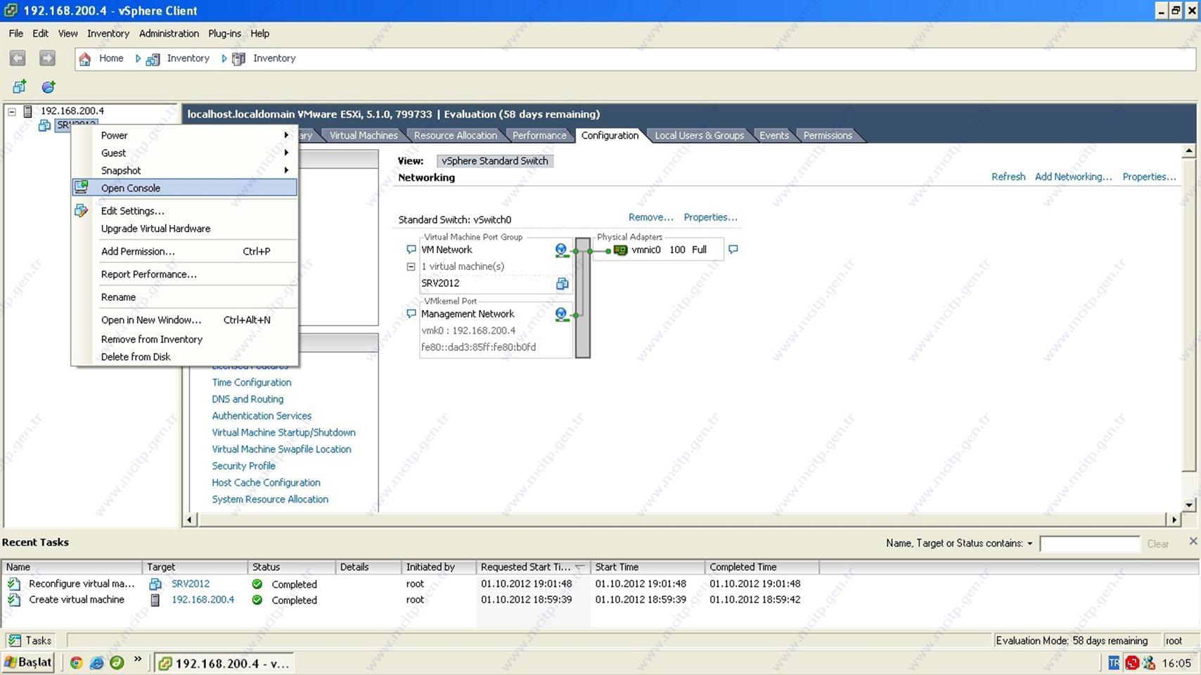This screenshot has height=675, width=1201.
Task: Open Time Configuration settings
Action: tap(252, 382)
